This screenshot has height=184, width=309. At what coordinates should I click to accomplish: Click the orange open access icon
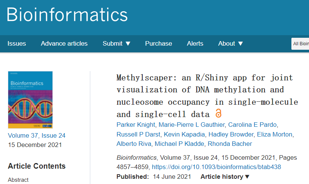click(218, 113)
